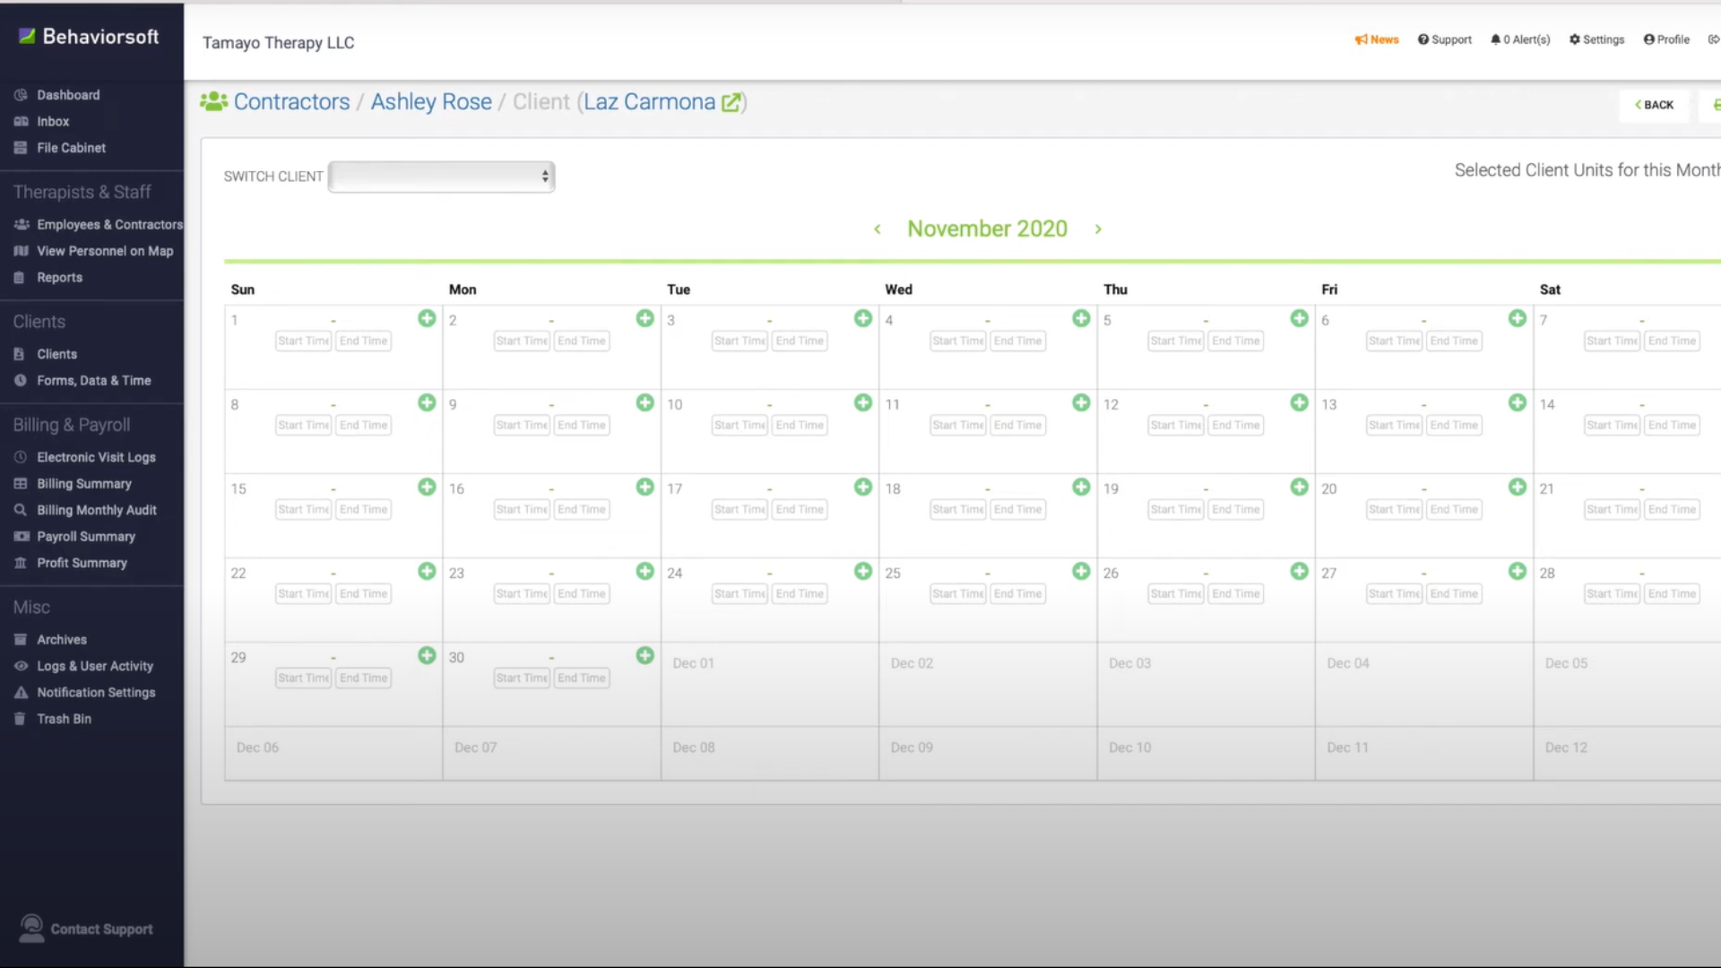
Task: Select Ashley Rose in breadcrumb
Action: pos(431,101)
